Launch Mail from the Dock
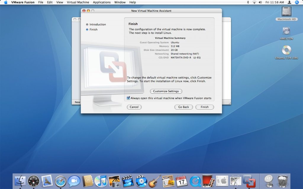 pyautogui.click(x=47, y=181)
